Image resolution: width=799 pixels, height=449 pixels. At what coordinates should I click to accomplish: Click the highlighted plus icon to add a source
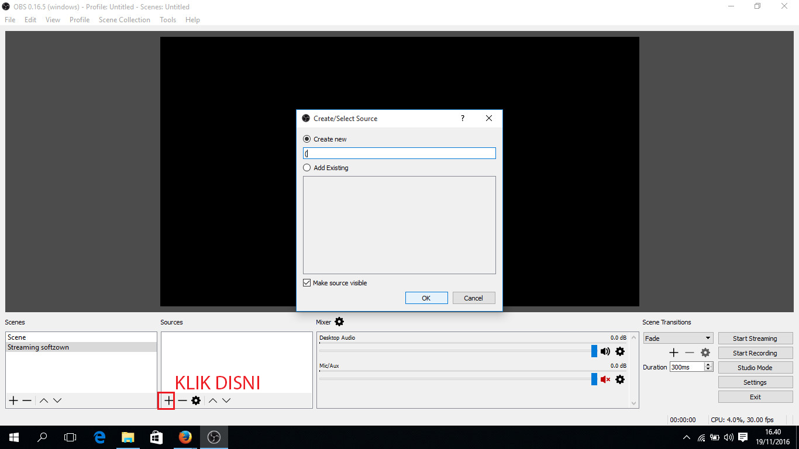(x=167, y=400)
